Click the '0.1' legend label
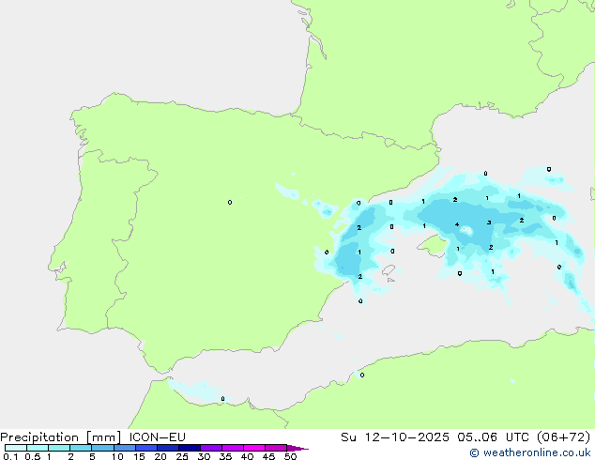Screen dimensions: 595x460 (x=10, y=456)
